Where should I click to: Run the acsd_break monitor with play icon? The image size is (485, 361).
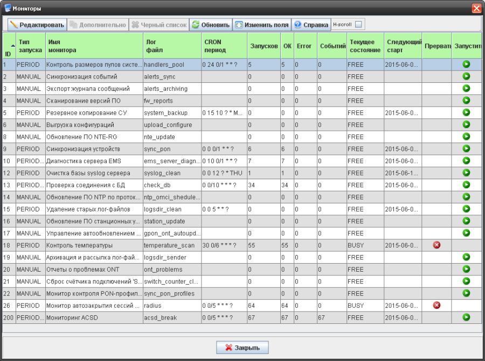pyautogui.click(x=466, y=317)
